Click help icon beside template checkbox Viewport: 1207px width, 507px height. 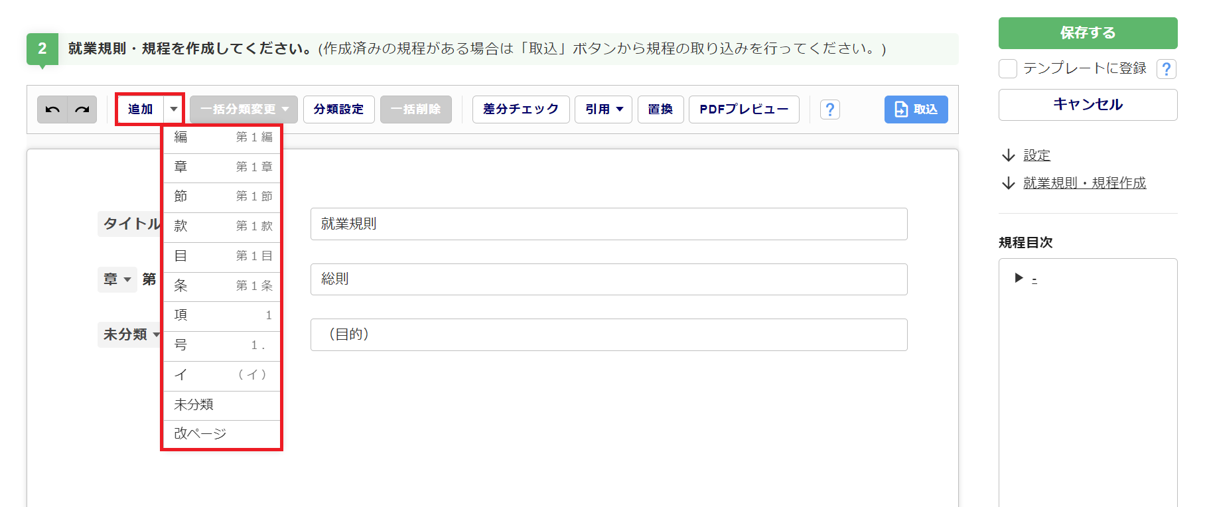tap(1166, 69)
